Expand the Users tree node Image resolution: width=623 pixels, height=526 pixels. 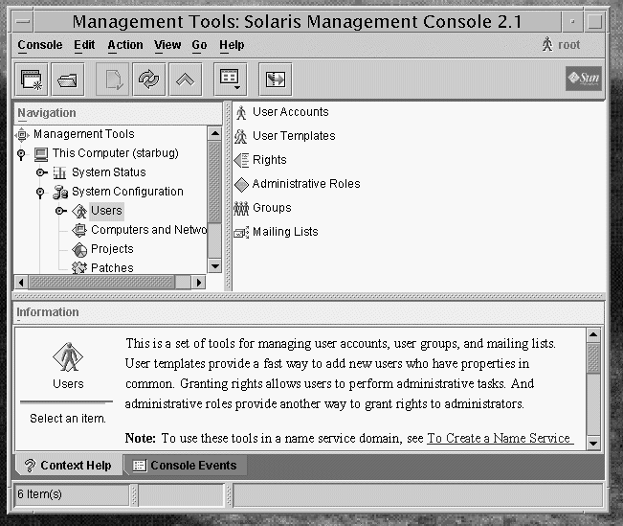click(x=59, y=211)
